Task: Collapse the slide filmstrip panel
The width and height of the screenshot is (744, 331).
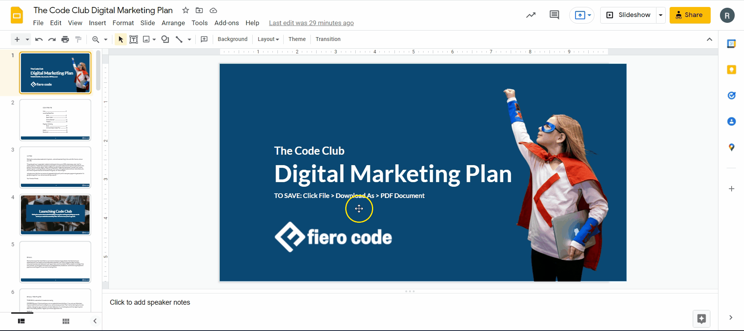Action: [95, 321]
